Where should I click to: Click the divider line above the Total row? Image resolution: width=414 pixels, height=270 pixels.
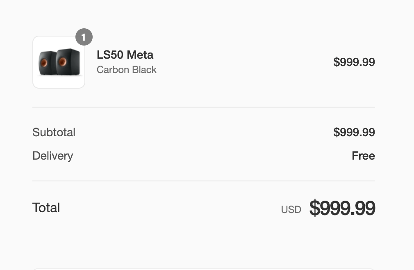pyautogui.click(x=203, y=181)
